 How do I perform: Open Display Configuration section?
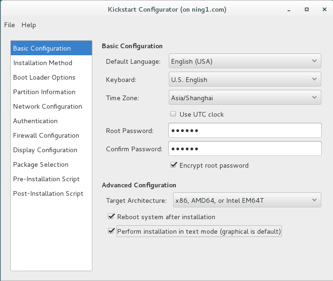click(45, 150)
